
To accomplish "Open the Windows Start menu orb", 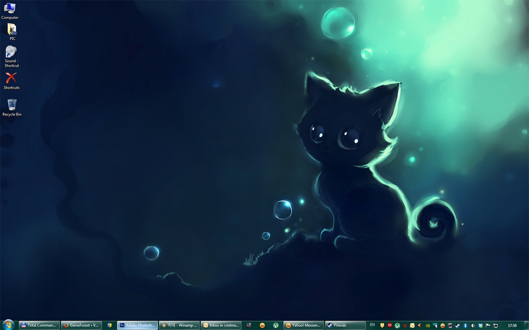I will click(x=8, y=325).
